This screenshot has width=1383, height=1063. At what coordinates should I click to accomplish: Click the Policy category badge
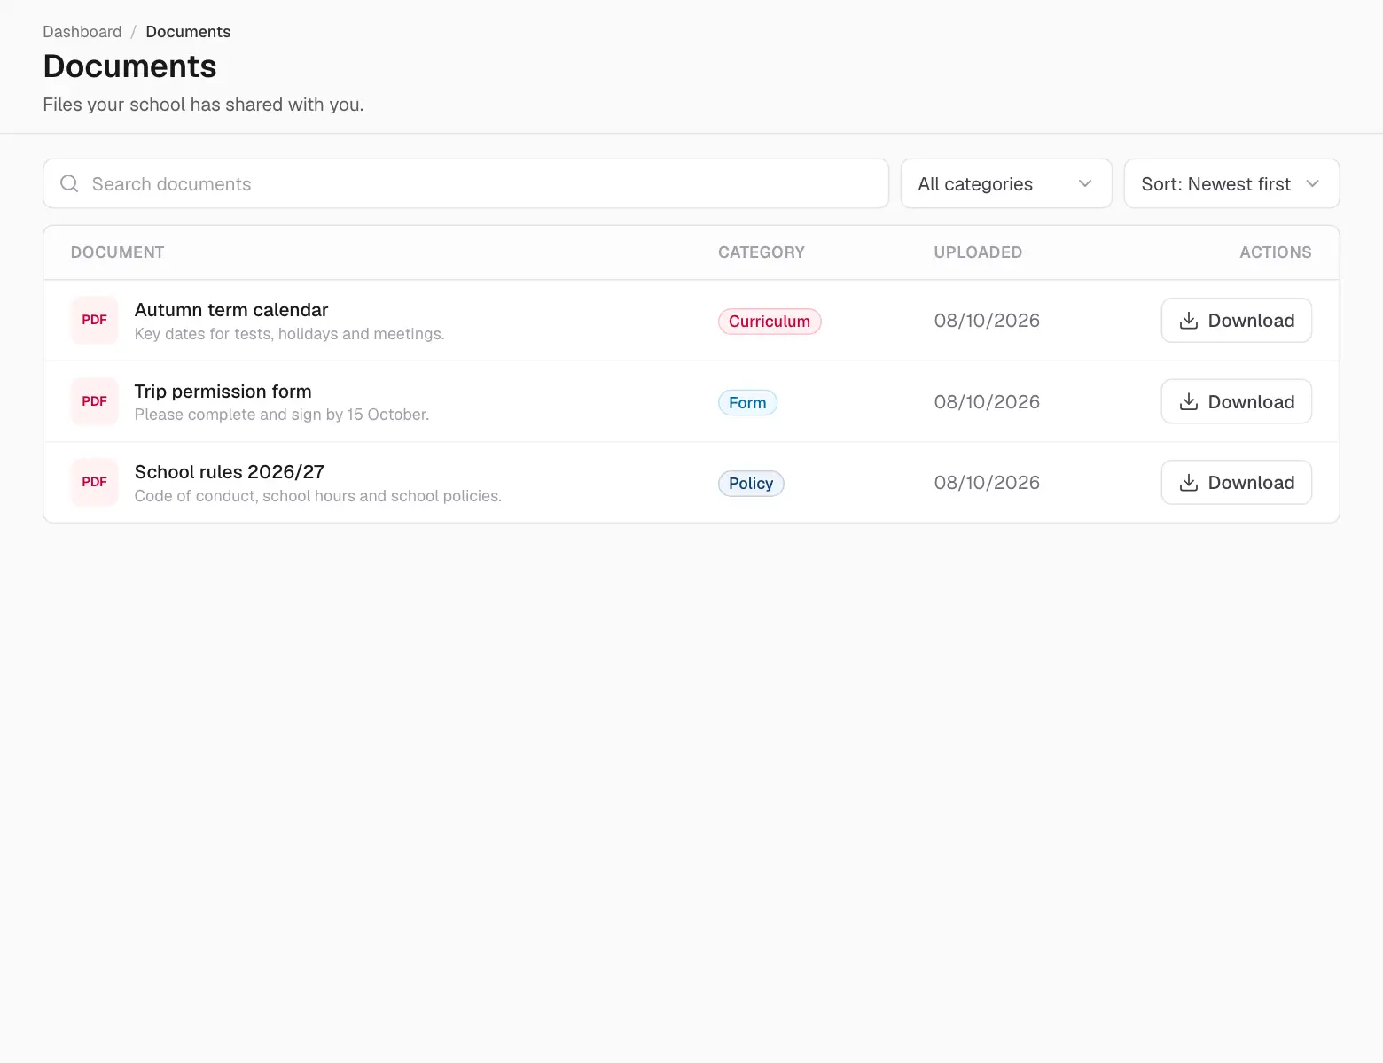click(751, 483)
